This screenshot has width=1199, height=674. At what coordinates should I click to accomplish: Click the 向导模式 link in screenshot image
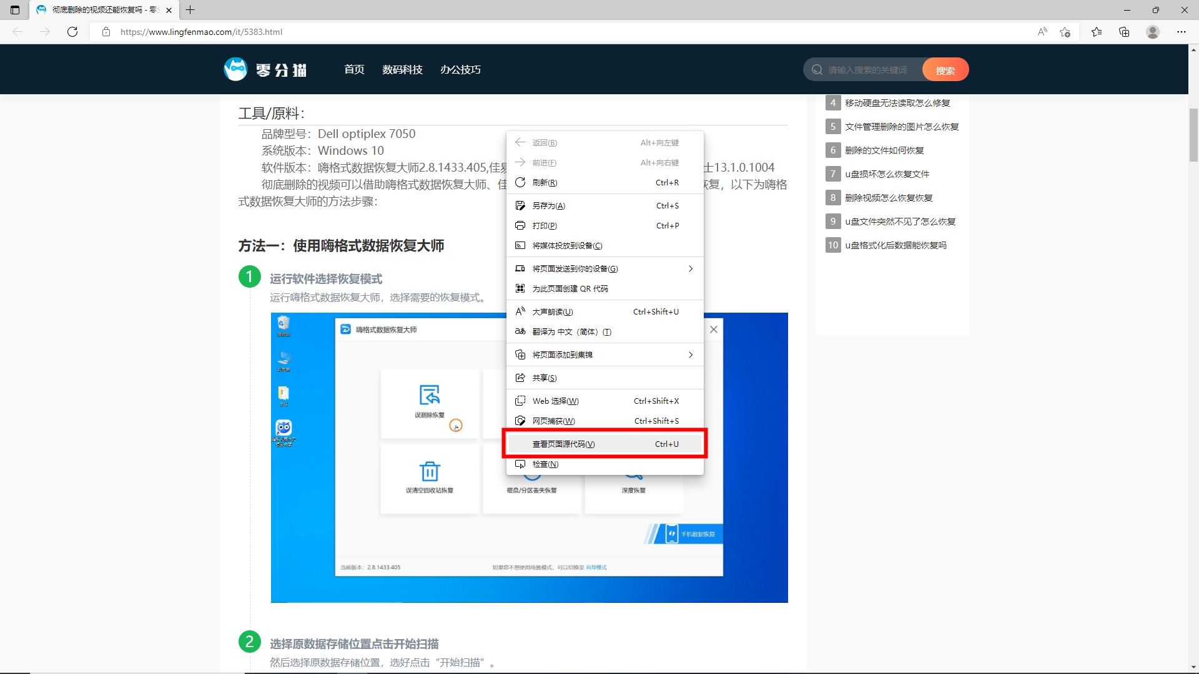[x=596, y=567]
